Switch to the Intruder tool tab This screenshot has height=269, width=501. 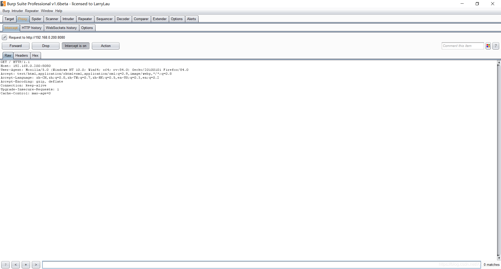[x=68, y=19]
